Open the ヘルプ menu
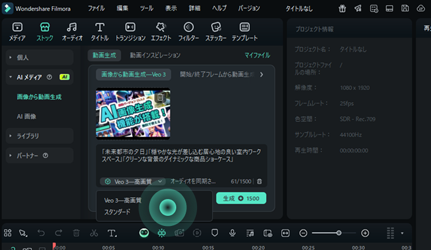 coord(219,8)
